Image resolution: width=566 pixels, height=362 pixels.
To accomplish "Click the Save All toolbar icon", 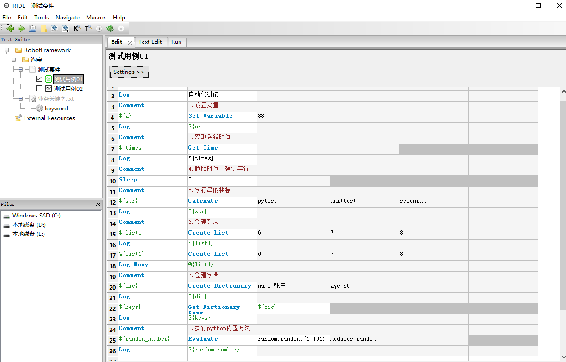I will 66,29.
